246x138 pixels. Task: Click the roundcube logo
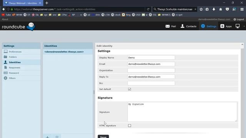tap(18, 26)
